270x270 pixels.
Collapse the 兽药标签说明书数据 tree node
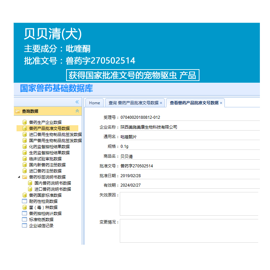[x=19, y=177]
